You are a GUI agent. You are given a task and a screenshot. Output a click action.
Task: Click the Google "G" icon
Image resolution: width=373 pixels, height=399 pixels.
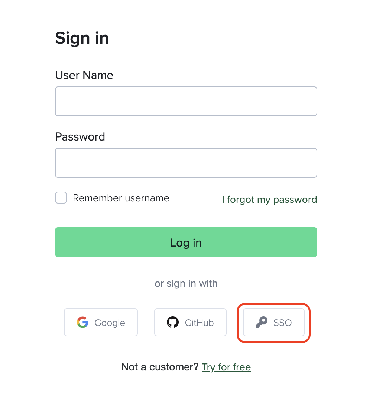pos(82,322)
